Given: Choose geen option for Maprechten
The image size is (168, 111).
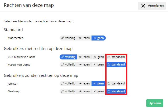Looking at the screenshot, I should pos(99,38).
